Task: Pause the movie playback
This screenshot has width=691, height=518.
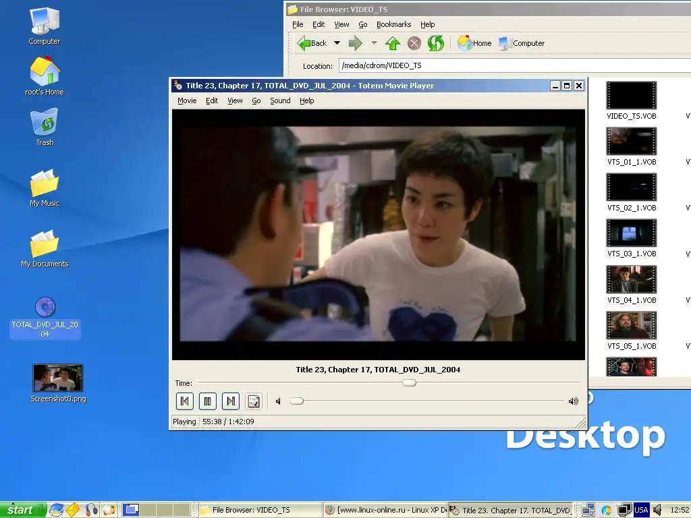Action: [208, 401]
